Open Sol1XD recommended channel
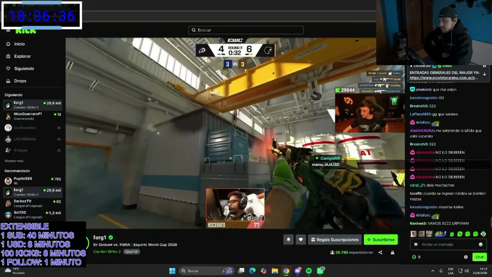The image size is (492, 277). pos(33,214)
